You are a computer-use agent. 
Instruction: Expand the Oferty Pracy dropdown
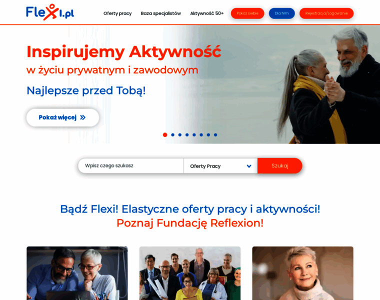(220, 166)
